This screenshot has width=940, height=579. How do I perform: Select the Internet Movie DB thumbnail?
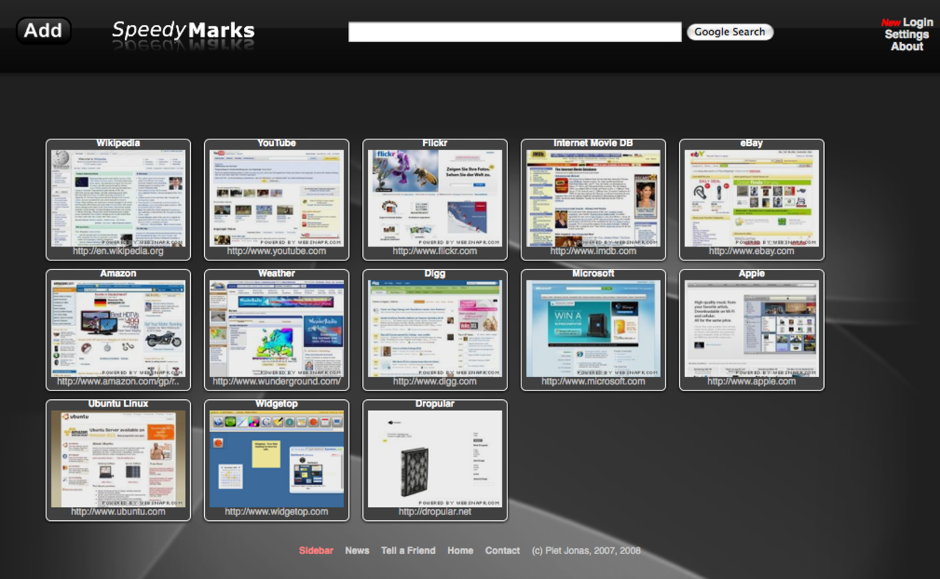[x=593, y=198]
